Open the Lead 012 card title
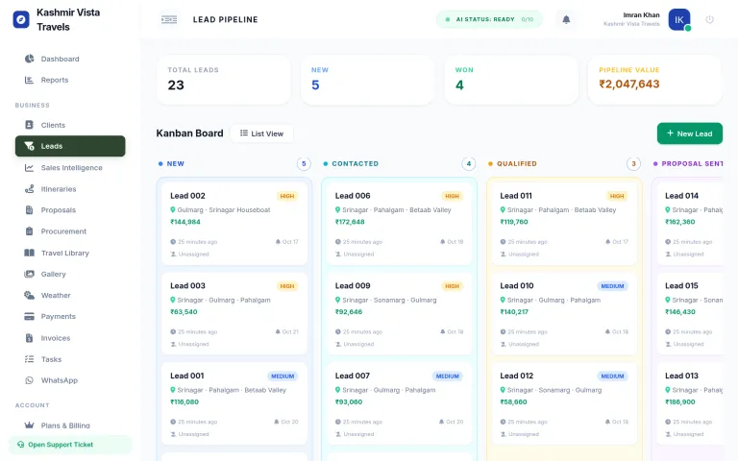This screenshot has width=738, height=461. (x=517, y=376)
